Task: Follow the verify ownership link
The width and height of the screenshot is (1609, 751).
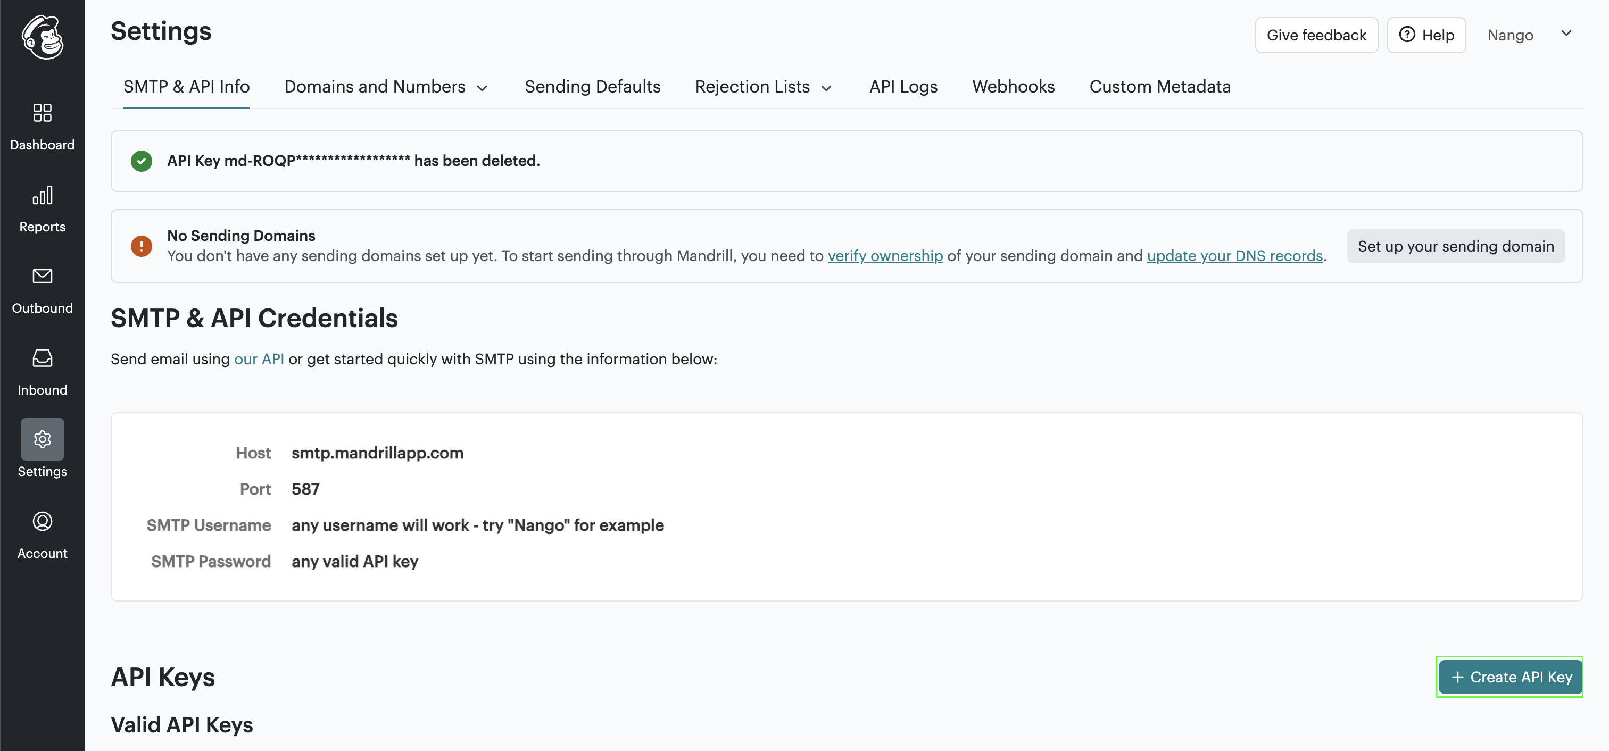Action: 886,256
